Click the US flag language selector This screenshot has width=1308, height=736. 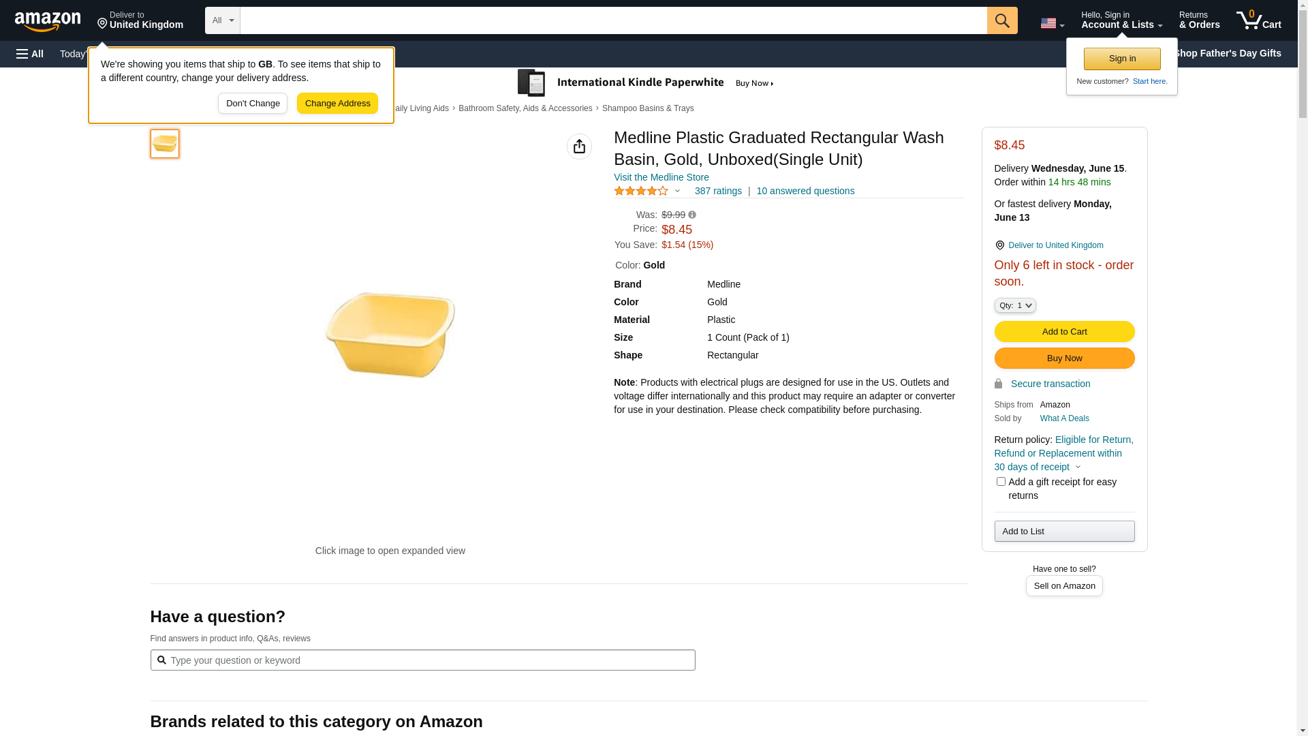1052,23
